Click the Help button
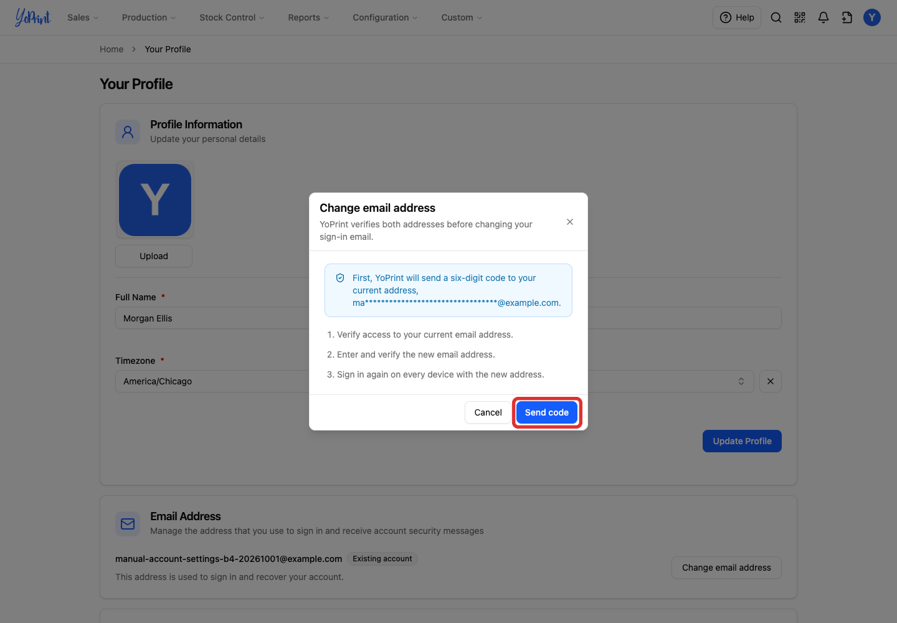The image size is (897, 623). (737, 17)
